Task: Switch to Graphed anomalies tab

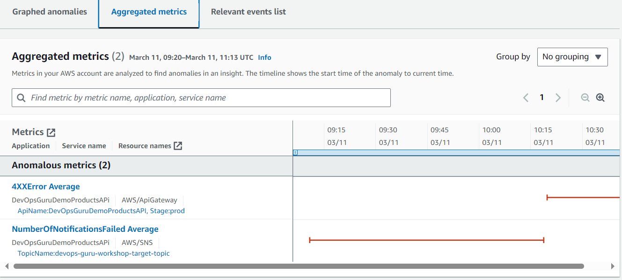Action: [x=50, y=12]
